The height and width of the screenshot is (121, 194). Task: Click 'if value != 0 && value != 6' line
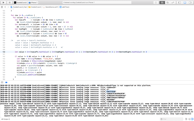36,56
